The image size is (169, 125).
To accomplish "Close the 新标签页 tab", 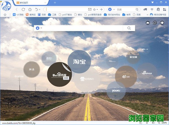I will tap(45, 3).
